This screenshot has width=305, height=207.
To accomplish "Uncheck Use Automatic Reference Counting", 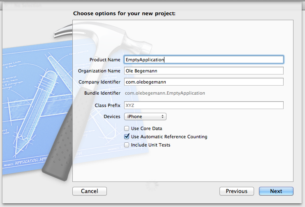I will click(127, 137).
